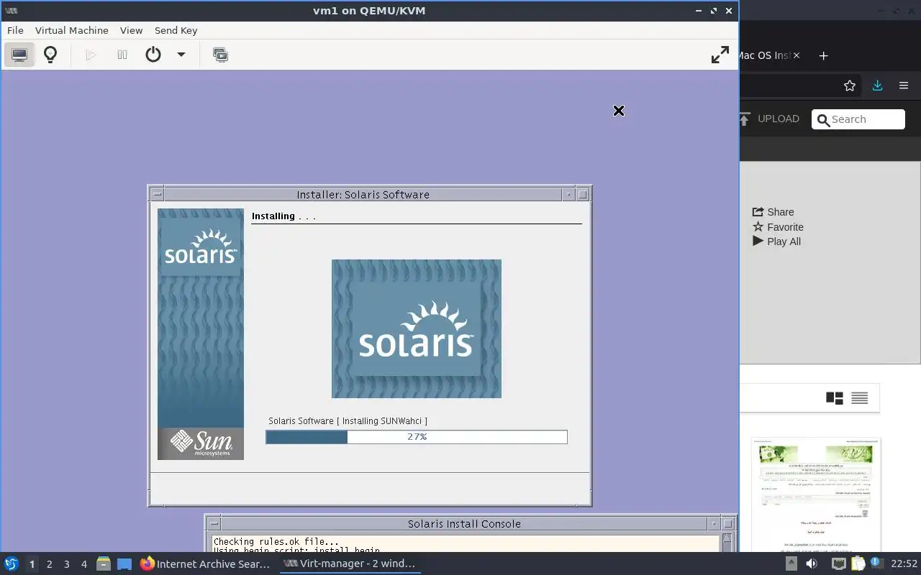Open a new browser tab
Image resolution: width=921 pixels, height=575 pixels.
[x=824, y=55]
